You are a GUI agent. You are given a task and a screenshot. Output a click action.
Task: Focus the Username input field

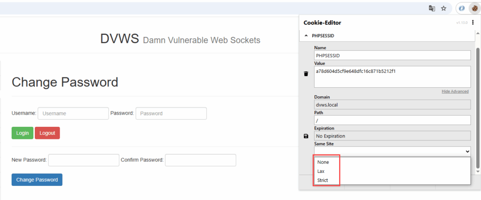73,113
